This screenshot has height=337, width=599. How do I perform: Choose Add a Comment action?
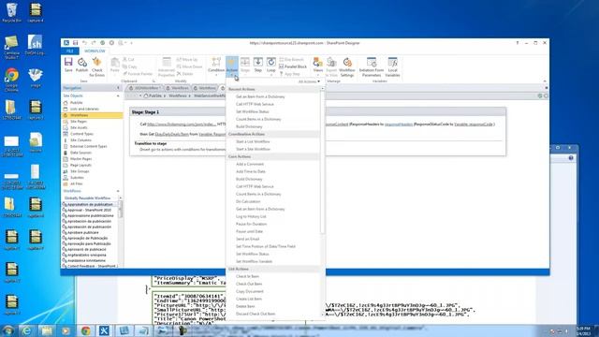[250, 164]
